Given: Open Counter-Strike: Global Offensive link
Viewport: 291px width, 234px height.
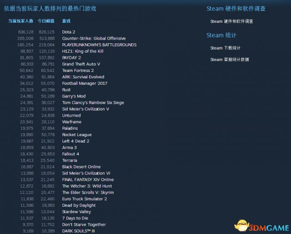Looking at the screenshot, I should click(x=94, y=38).
